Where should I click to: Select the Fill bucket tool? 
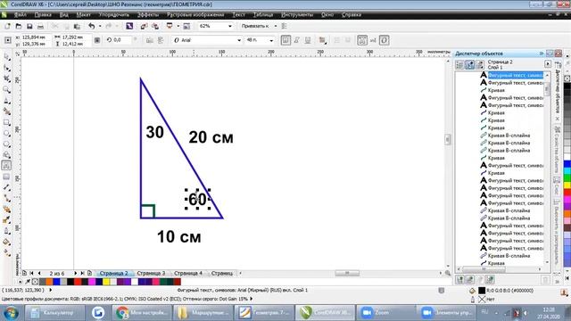[6, 242]
